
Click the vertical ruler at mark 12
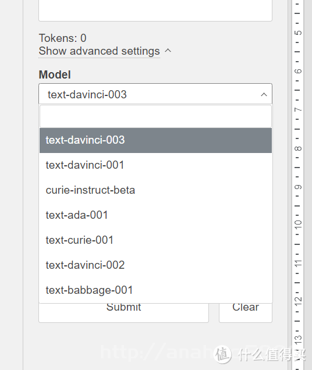pyautogui.click(x=298, y=300)
